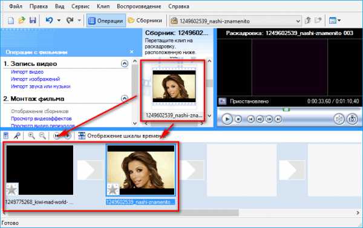The height and width of the screenshot is (228, 363).
Task: Click the highlighted 1249602539_nashi-znamenito label
Action: (140, 202)
